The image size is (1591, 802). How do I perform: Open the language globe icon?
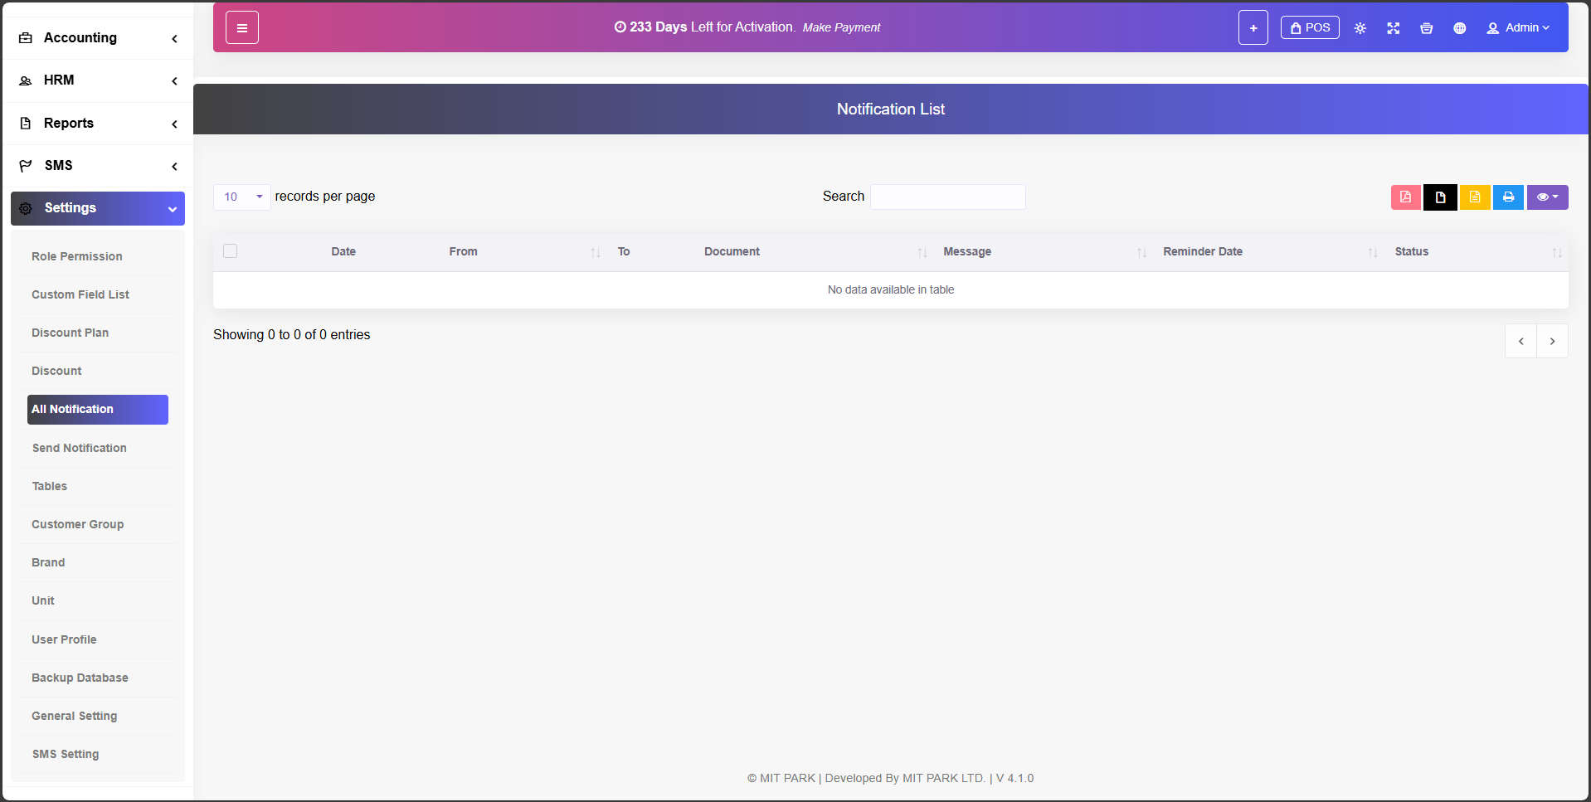[x=1459, y=28]
